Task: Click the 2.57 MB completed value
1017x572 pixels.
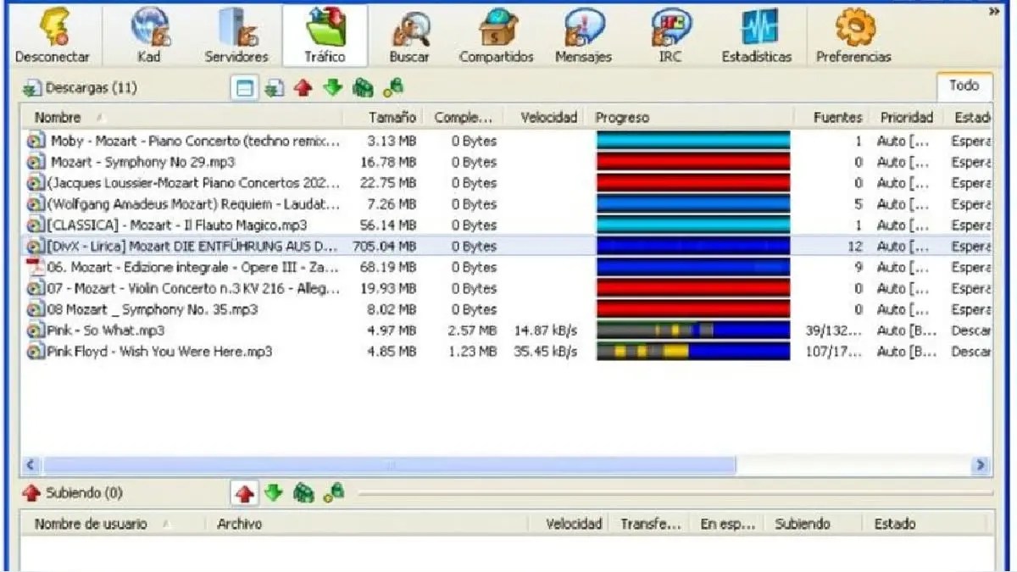Action: [472, 330]
